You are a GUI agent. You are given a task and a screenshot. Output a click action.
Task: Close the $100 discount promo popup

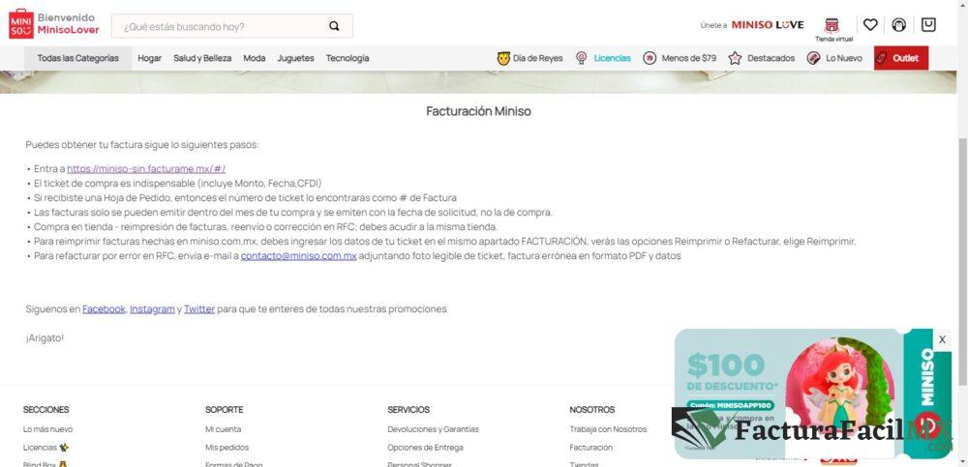click(x=942, y=339)
